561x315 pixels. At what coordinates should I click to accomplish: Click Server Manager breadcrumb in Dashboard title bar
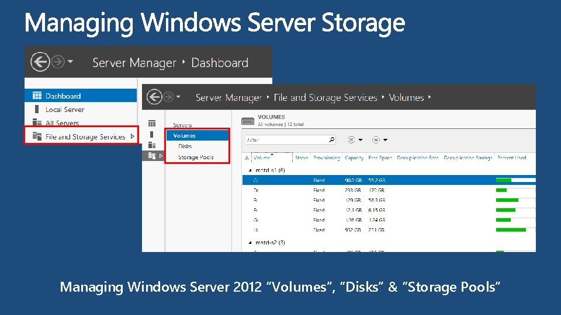click(134, 63)
